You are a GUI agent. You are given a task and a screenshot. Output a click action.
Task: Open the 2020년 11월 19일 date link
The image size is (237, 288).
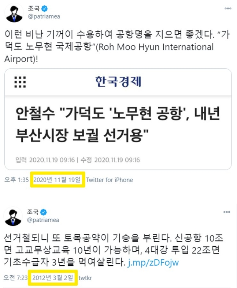[57, 180]
